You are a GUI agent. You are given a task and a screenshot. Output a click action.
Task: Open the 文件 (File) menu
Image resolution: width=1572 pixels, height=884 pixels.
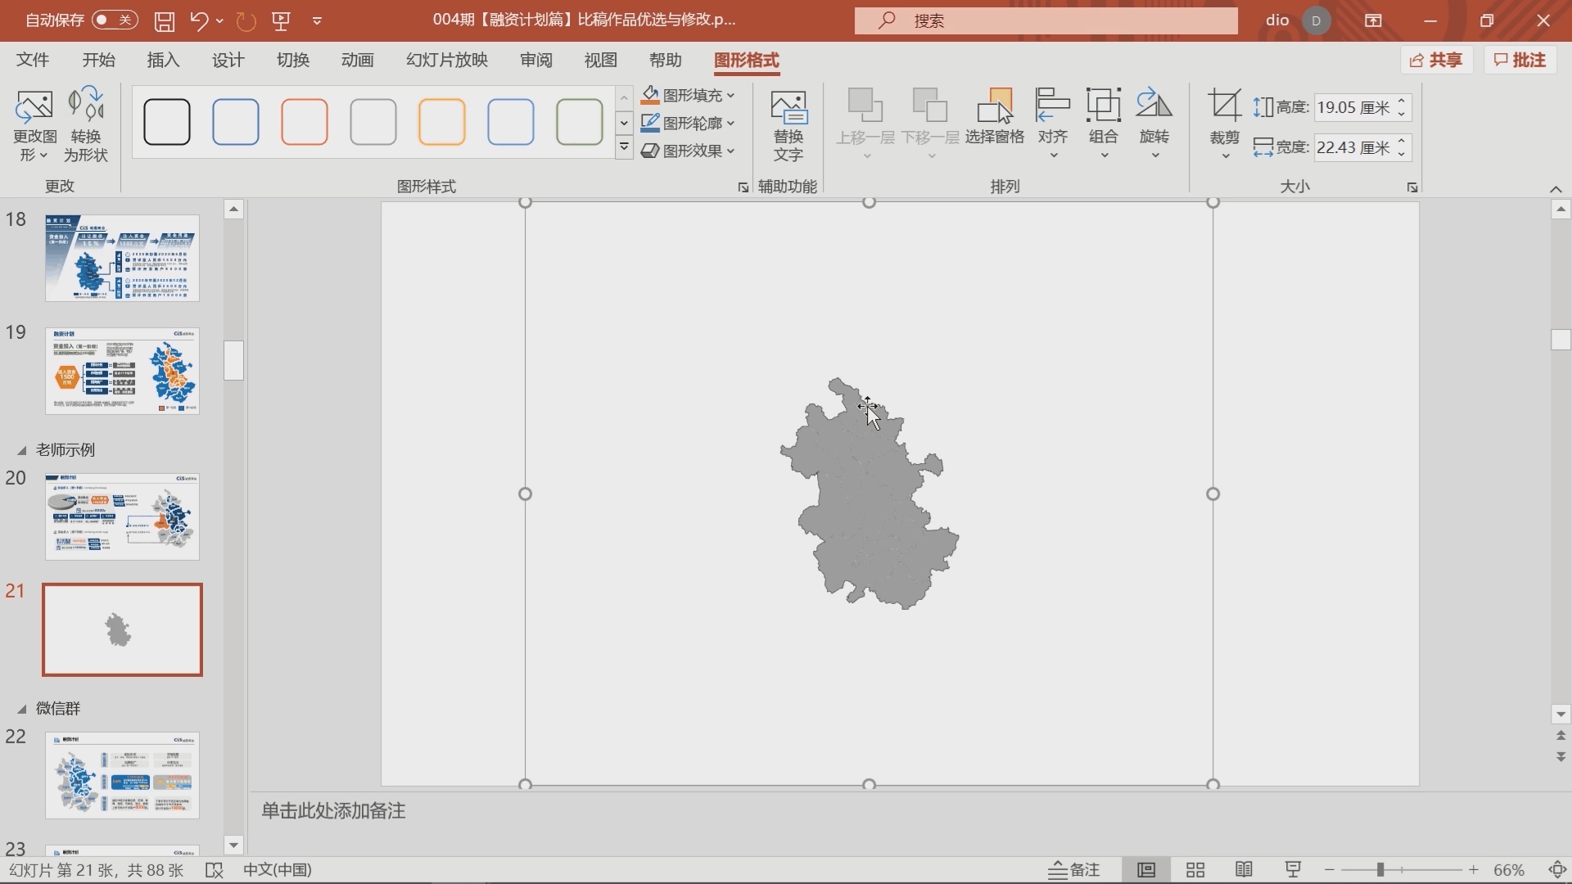(x=33, y=61)
